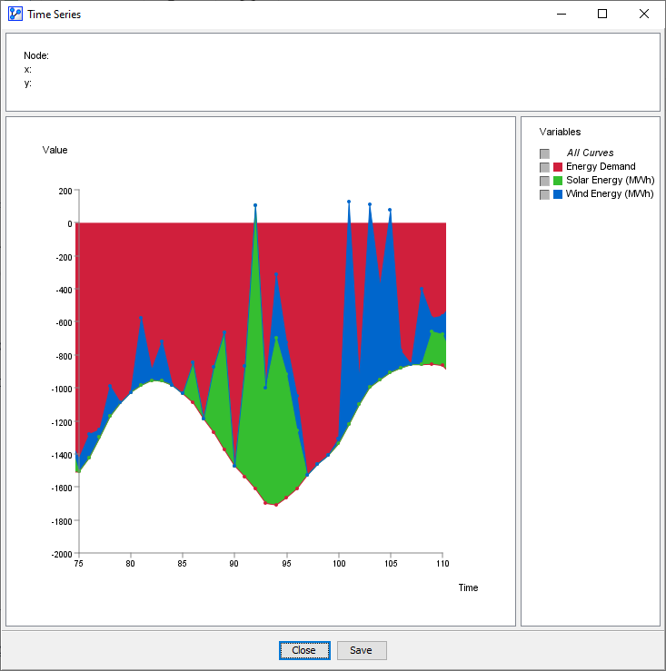This screenshot has width=666, height=671.
Task: Minimize the Time Series window
Action: click(561, 14)
